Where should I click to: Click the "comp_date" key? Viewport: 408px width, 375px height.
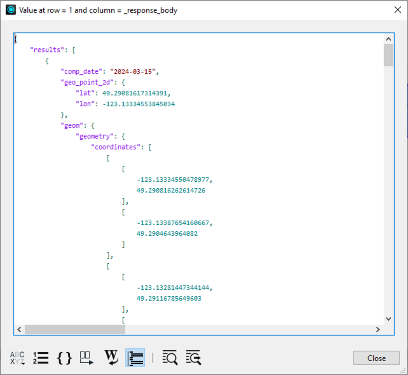pos(81,72)
